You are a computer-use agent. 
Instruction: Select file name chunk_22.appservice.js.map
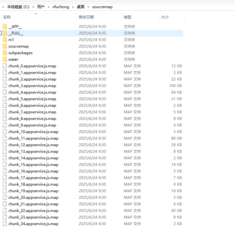point(33,211)
